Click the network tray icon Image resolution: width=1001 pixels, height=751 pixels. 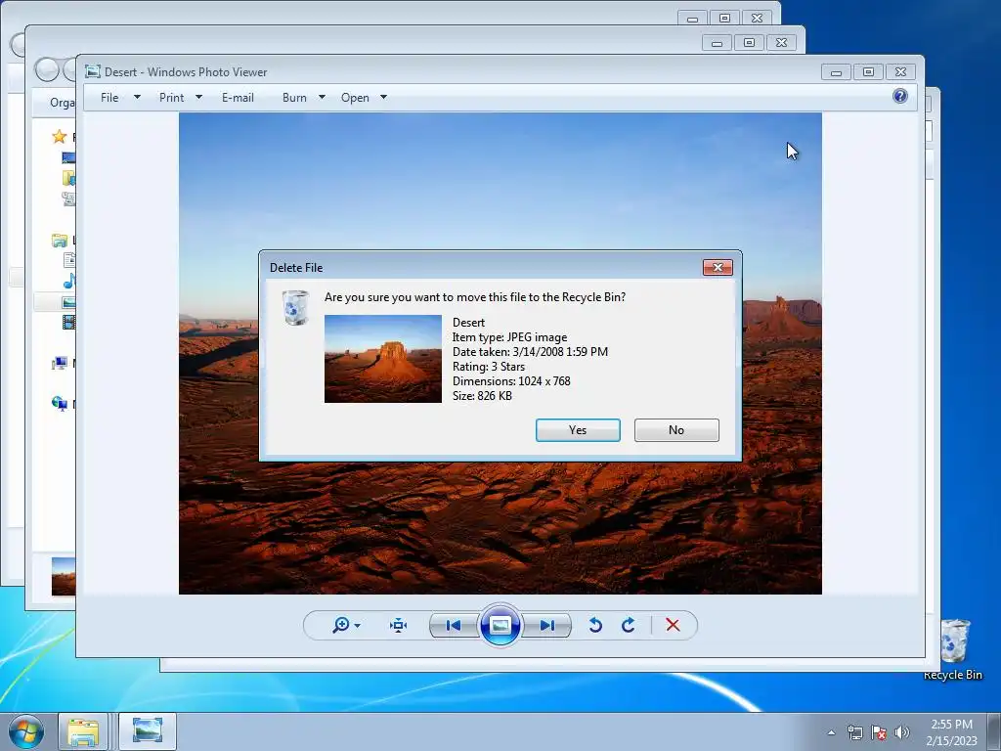(x=854, y=732)
